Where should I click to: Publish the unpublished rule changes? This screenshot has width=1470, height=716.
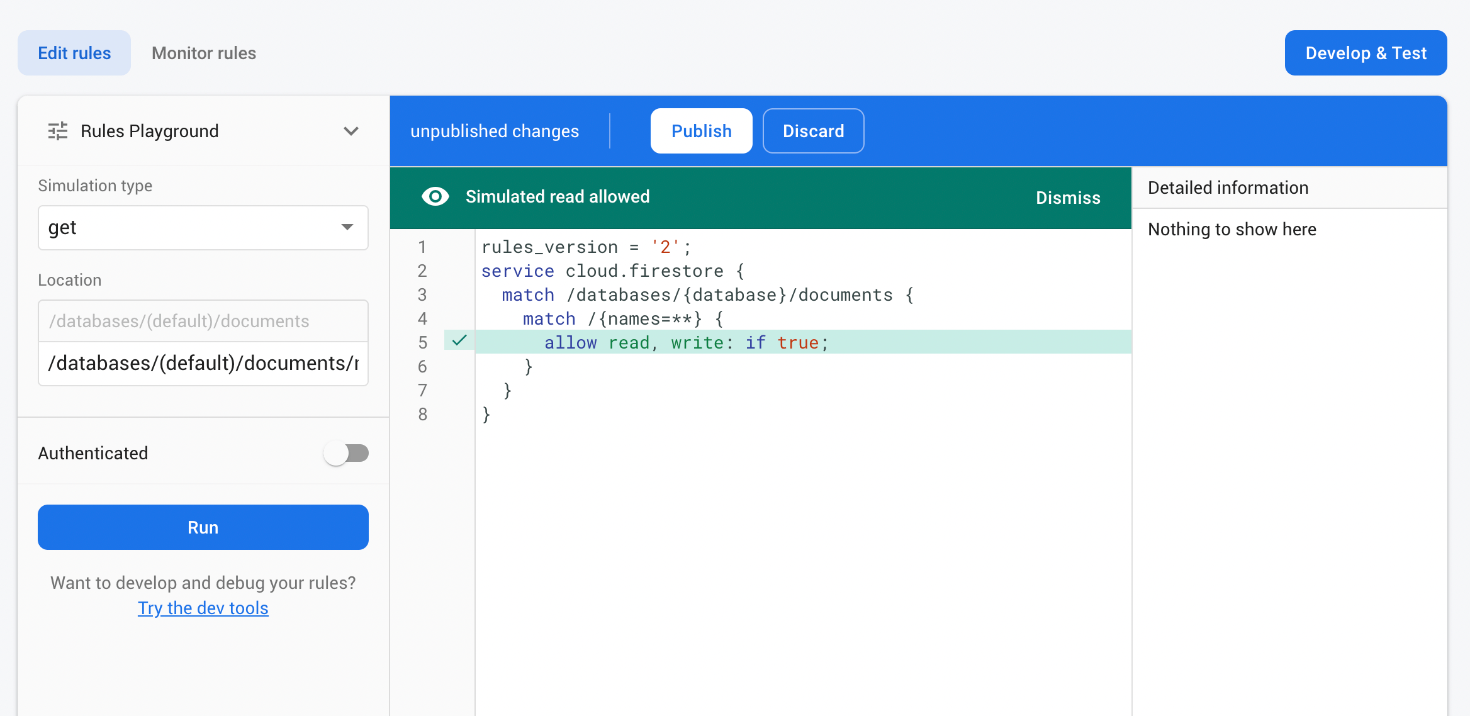click(x=701, y=131)
